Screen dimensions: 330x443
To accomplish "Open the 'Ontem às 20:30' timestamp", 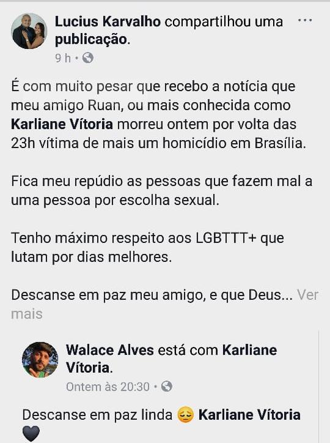I will point(108,387).
